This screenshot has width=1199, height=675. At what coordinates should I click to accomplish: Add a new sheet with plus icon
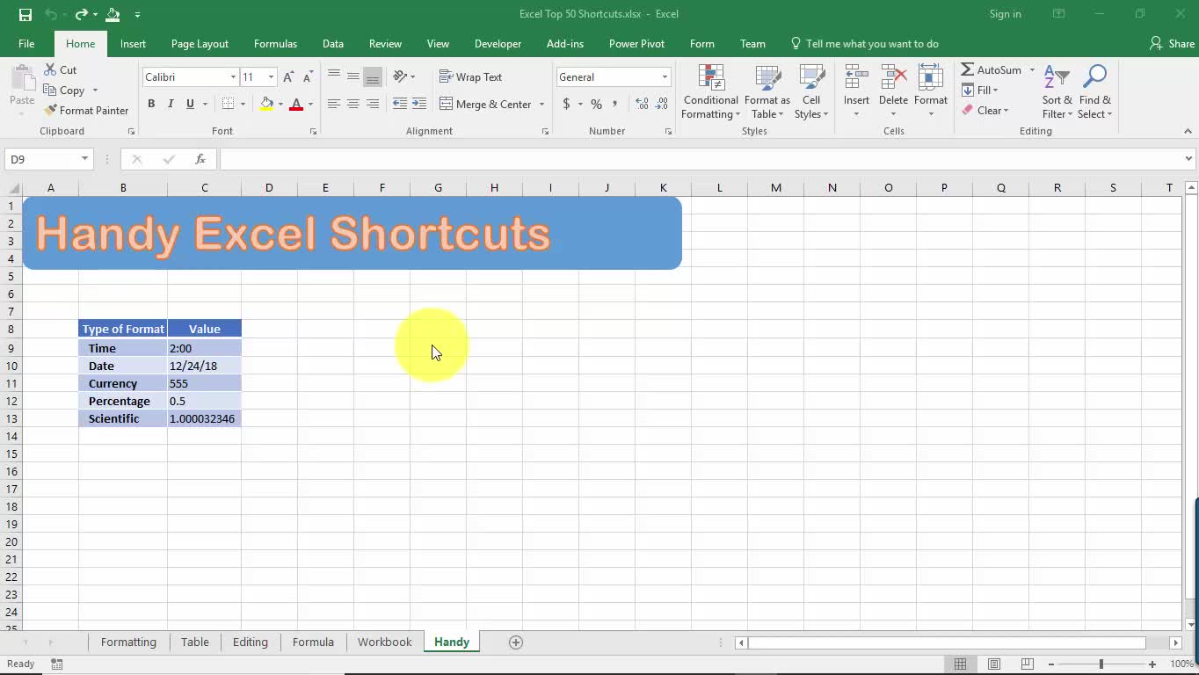point(516,642)
